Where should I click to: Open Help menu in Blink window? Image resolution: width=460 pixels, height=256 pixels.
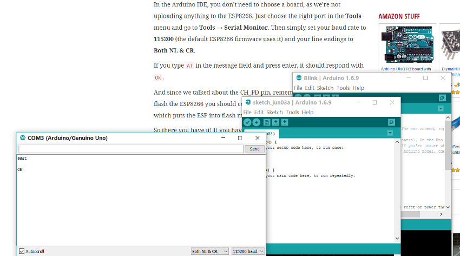358,88
